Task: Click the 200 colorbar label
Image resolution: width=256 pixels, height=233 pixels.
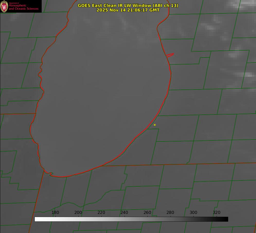Action: click(78, 212)
